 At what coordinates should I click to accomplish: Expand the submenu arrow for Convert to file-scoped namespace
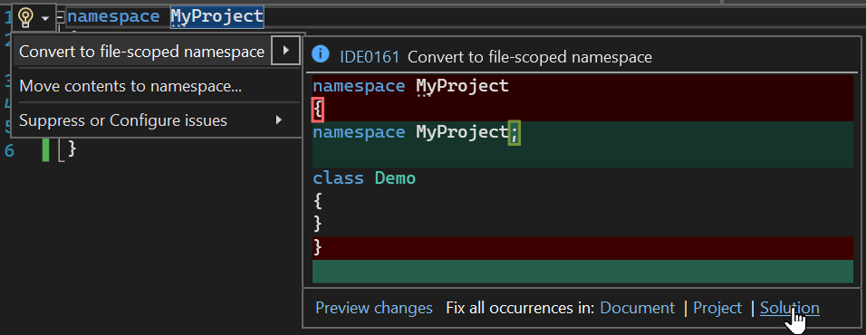coord(285,51)
